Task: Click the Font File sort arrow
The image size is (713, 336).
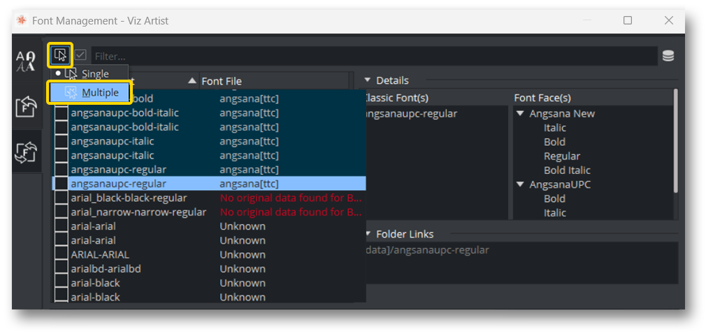Action: (192, 81)
